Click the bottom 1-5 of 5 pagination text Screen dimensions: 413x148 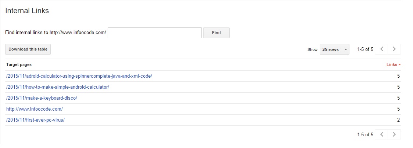point(365,135)
